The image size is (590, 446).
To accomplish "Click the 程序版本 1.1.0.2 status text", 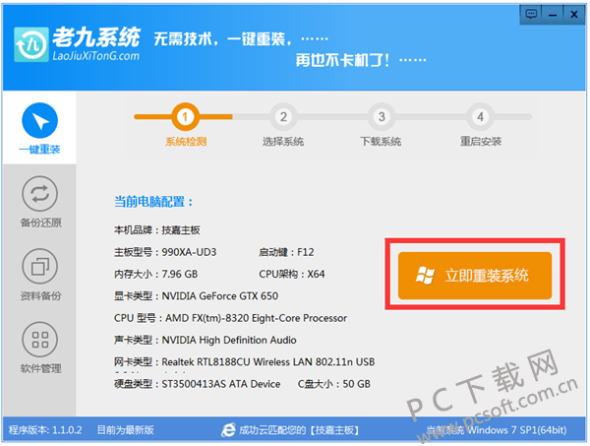I will tap(45, 430).
